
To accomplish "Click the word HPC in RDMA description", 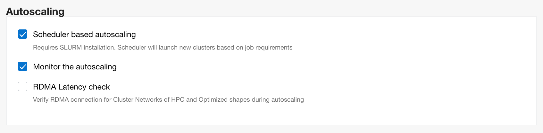I will coord(178,100).
